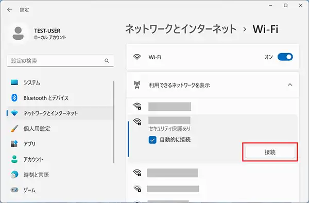Open アカウント settings page
This screenshot has height=203, width=309.
60,159
